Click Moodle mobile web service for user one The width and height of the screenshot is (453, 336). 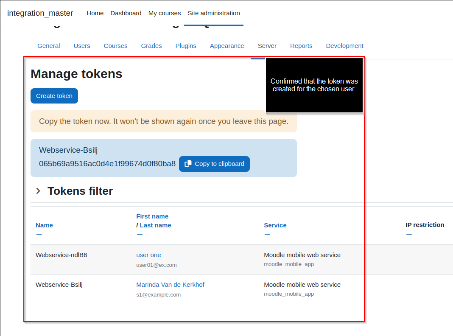[302, 255]
